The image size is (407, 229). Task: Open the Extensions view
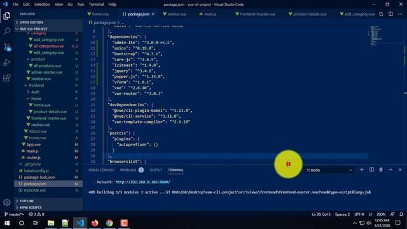7,78
